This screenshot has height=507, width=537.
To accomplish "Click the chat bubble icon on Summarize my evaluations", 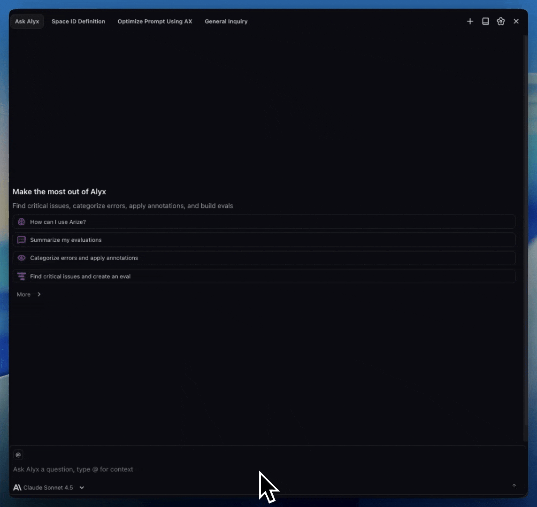I will pos(22,240).
